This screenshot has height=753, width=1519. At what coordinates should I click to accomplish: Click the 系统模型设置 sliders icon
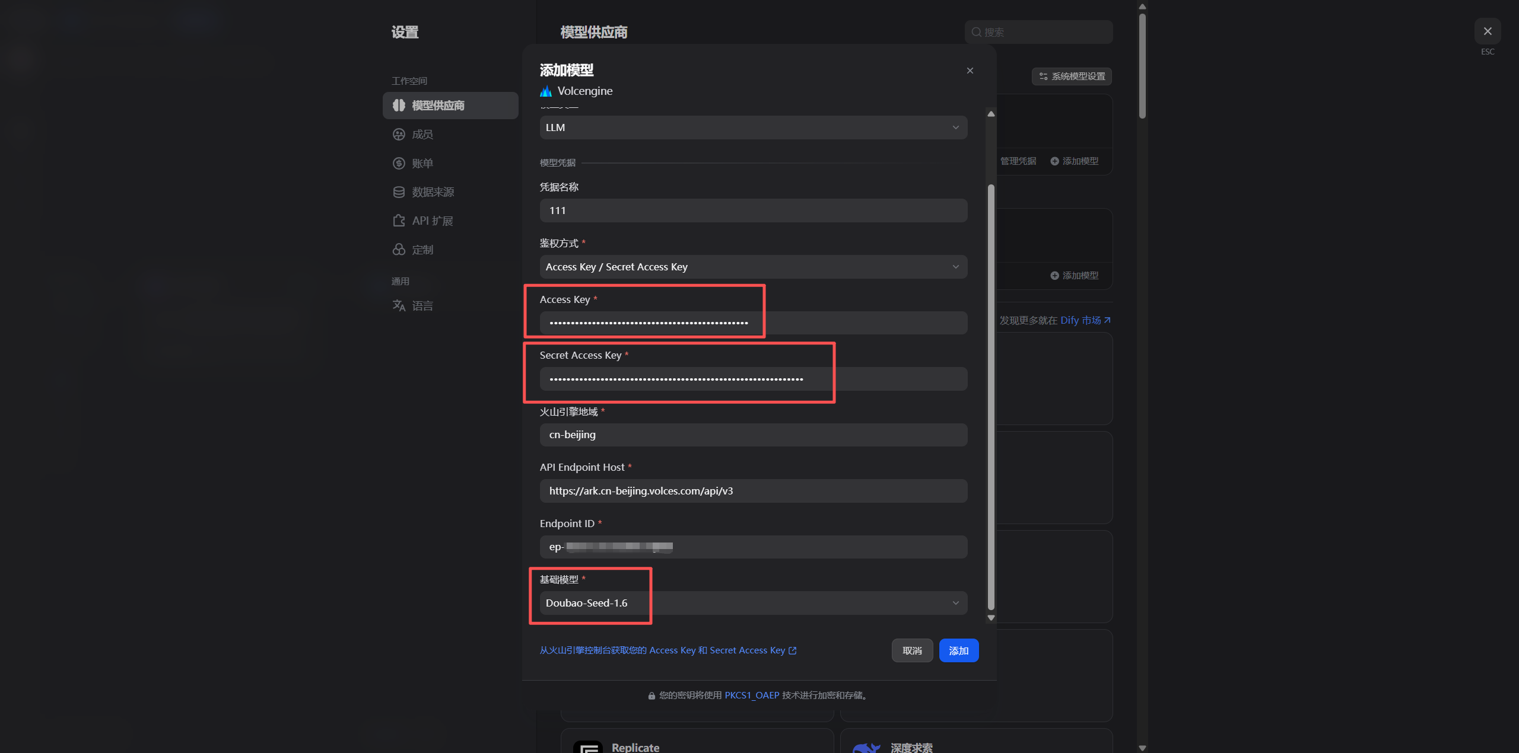point(1043,76)
